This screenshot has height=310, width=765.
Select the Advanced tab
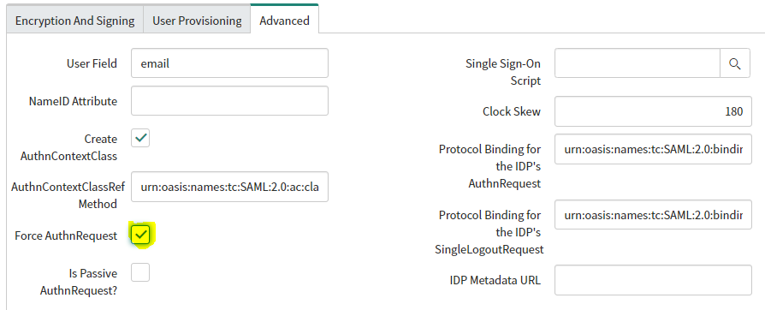[284, 20]
